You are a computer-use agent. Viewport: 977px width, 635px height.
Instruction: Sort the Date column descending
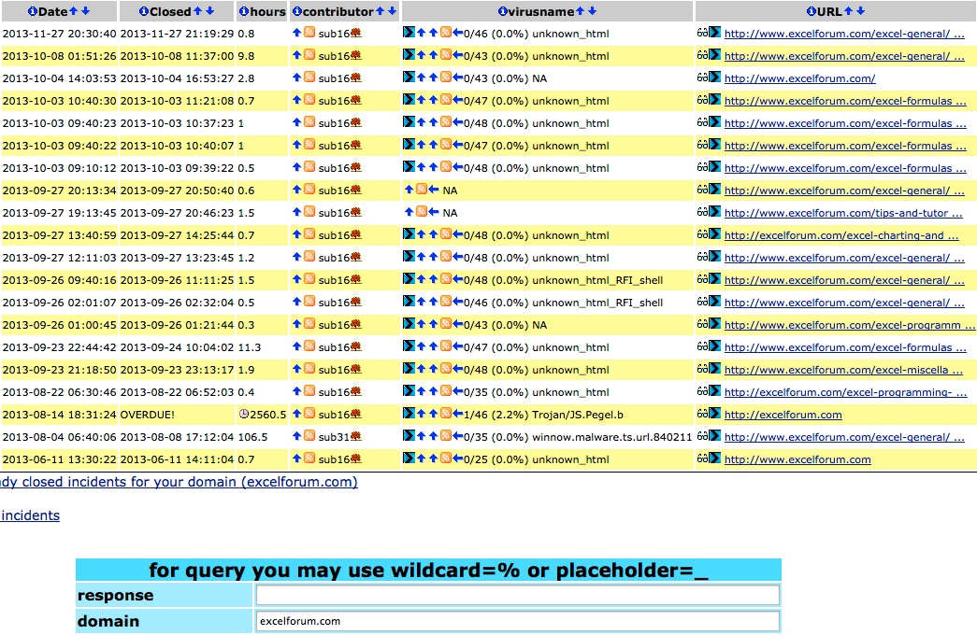85,11
